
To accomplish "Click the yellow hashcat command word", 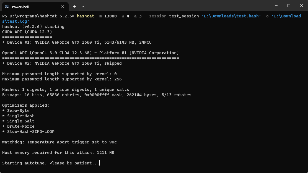I will (86, 16).
